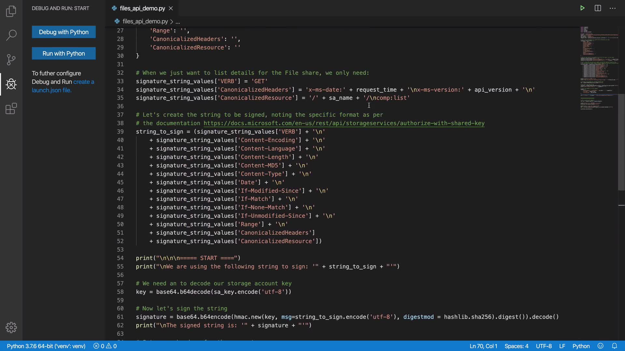Select the Debug and Run bug icon
This screenshot has width=625, height=351.
pos(11,84)
